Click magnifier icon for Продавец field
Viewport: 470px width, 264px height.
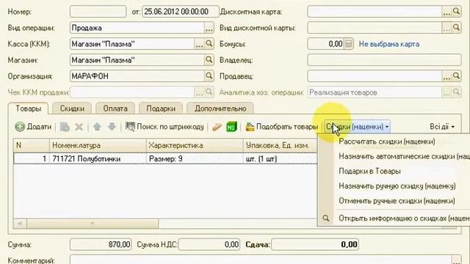pyautogui.click(x=456, y=76)
